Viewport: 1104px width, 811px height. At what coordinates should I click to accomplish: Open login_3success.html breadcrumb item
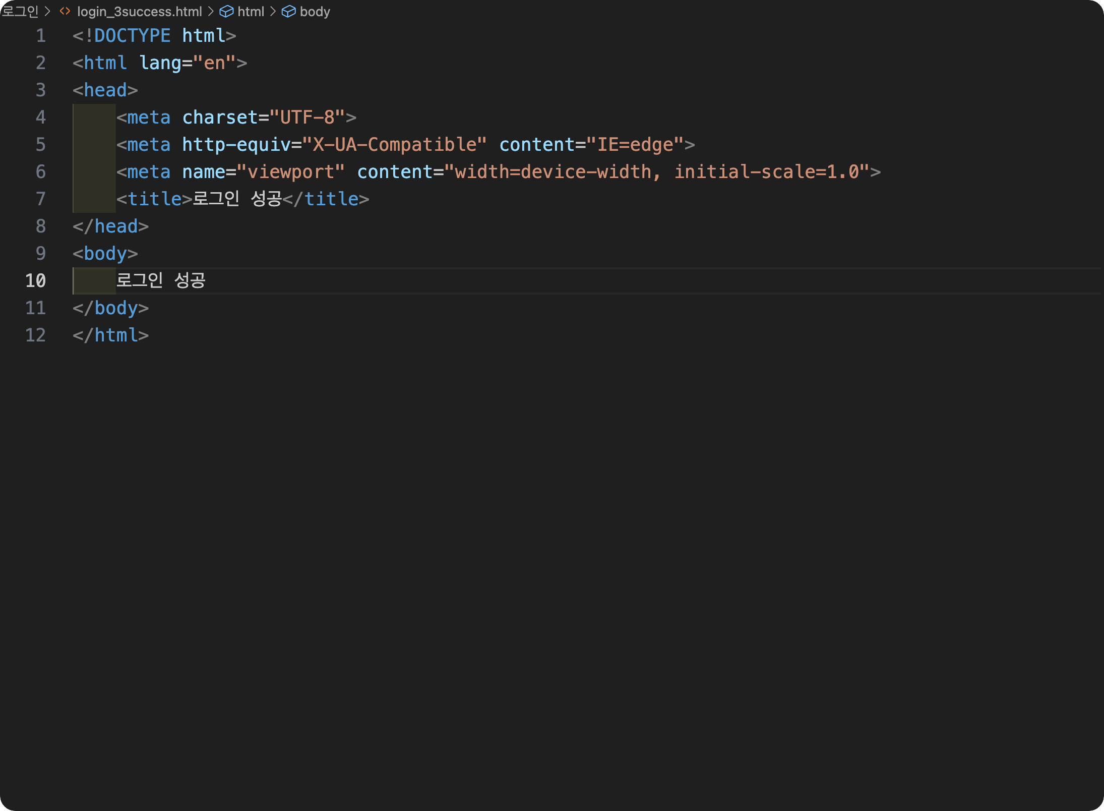point(139,11)
